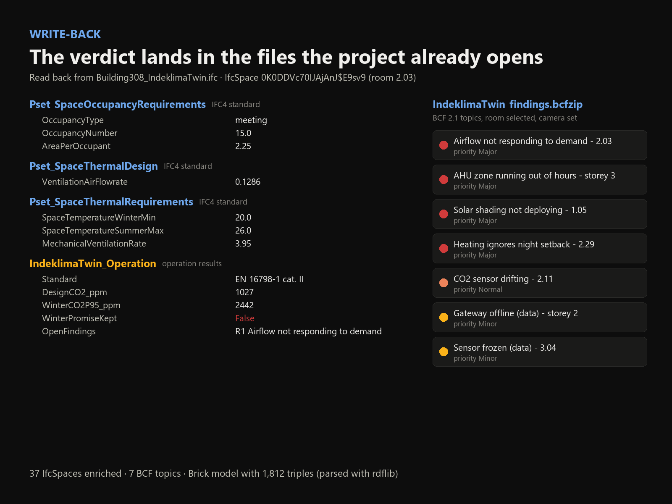Select the Pset_SpaceOccupancyRequirements heading
The height and width of the screenshot is (504, 672).
tap(118, 104)
